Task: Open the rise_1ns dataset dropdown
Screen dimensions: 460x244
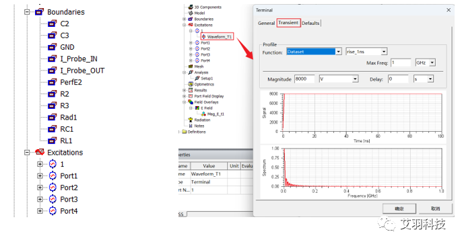Action: click(x=384, y=52)
